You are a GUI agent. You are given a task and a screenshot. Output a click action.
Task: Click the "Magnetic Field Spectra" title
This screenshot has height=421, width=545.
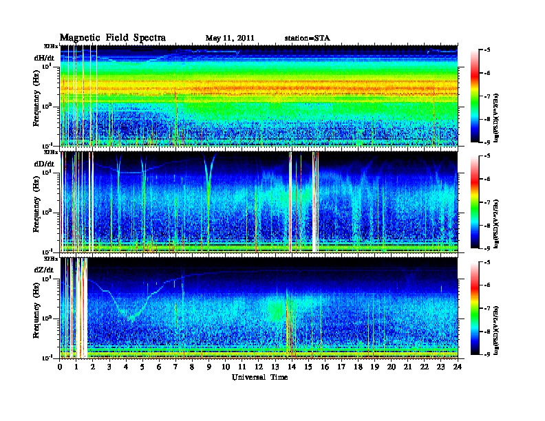113,38
